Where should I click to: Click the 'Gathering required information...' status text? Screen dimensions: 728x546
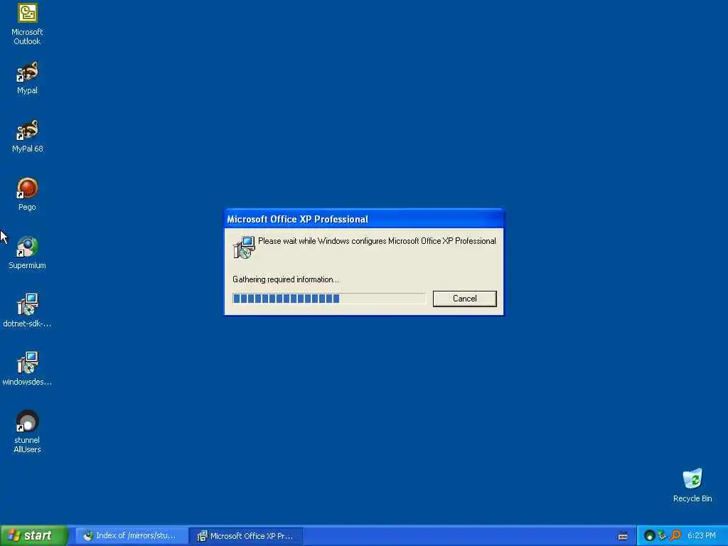(286, 279)
